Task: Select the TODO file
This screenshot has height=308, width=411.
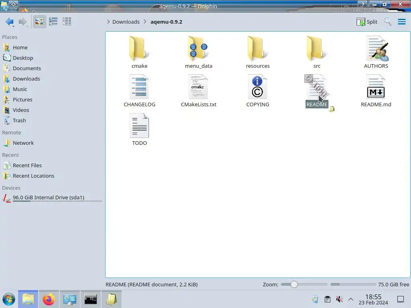Action: coord(139,130)
